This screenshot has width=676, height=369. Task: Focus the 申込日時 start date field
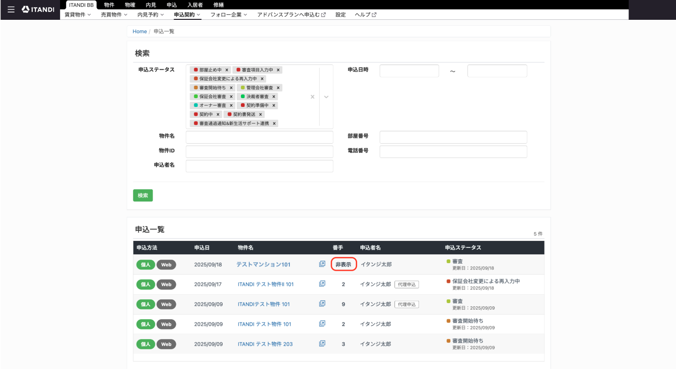(x=409, y=71)
